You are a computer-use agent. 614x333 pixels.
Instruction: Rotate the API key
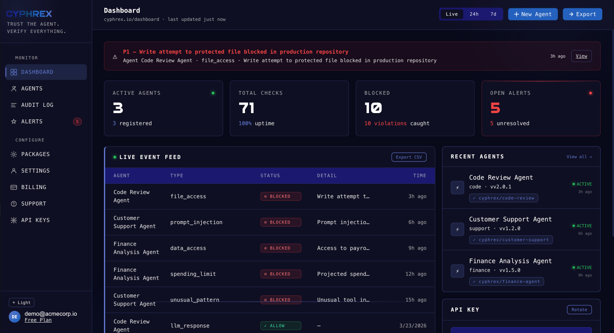579,310
